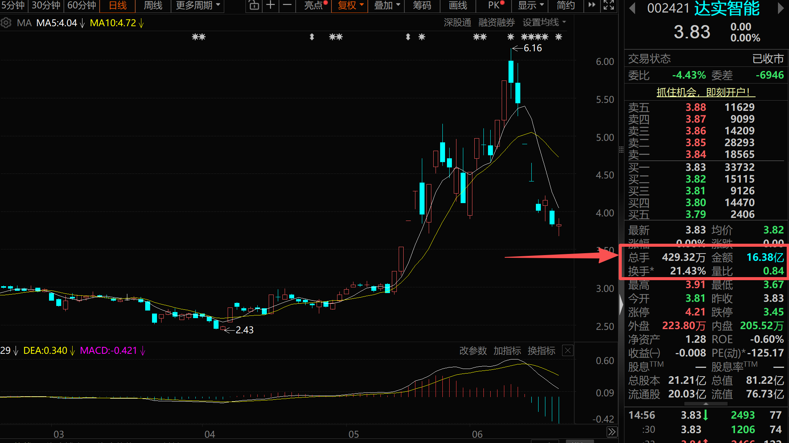Click the 卖一 price 3.84
Viewport: 789px width, 443px height.
[696, 154]
